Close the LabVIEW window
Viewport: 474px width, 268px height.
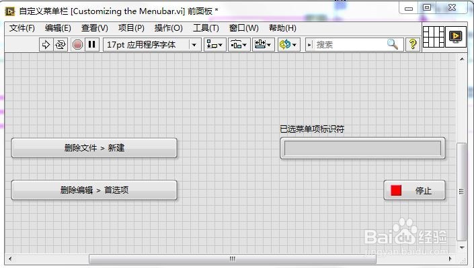[452, 8]
